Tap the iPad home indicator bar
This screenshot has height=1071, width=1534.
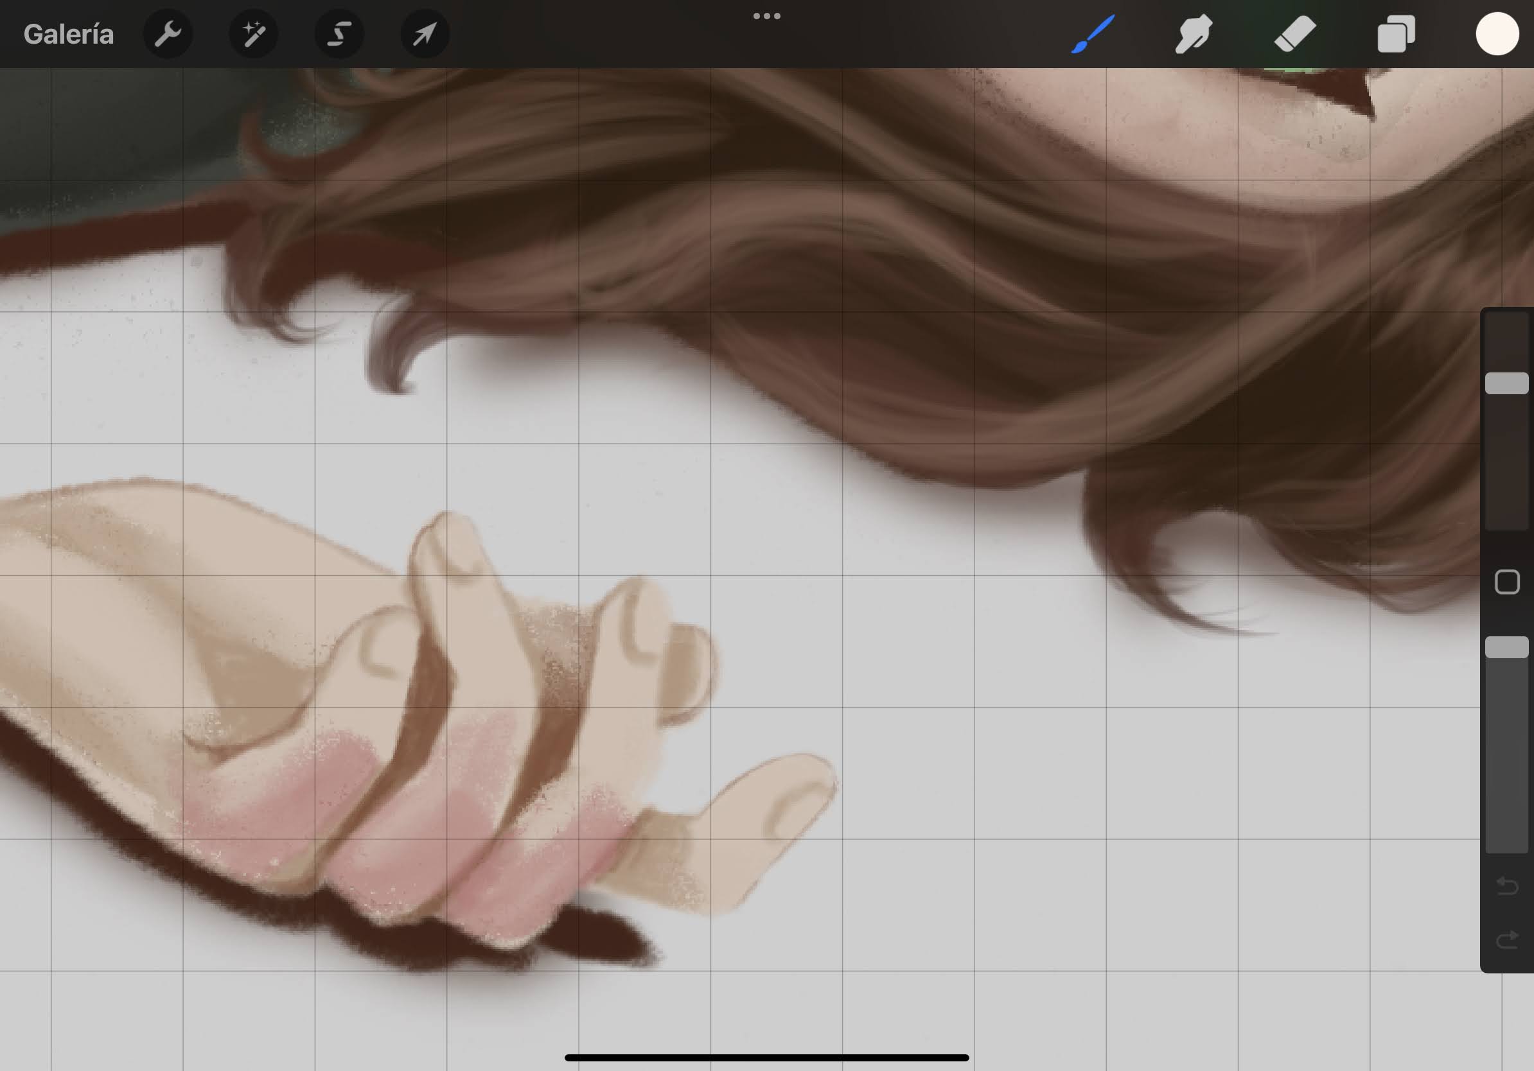[767, 1058]
